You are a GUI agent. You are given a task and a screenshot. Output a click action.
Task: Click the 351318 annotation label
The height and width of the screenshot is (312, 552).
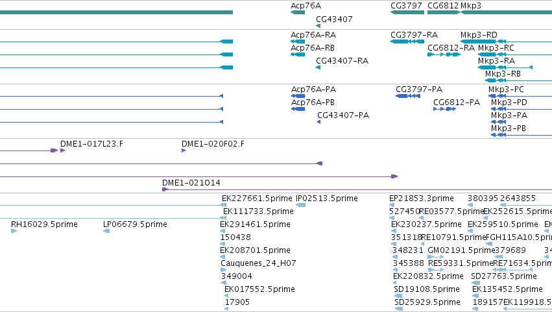point(406,237)
